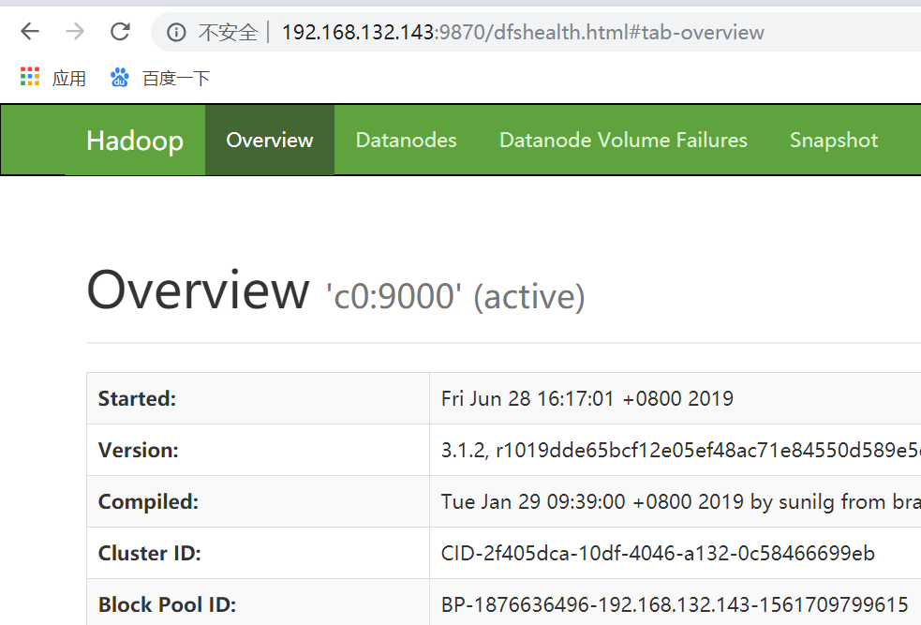Click the Hadoop brand link
Image resolution: width=921 pixels, height=625 pixels.
click(135, 141)
